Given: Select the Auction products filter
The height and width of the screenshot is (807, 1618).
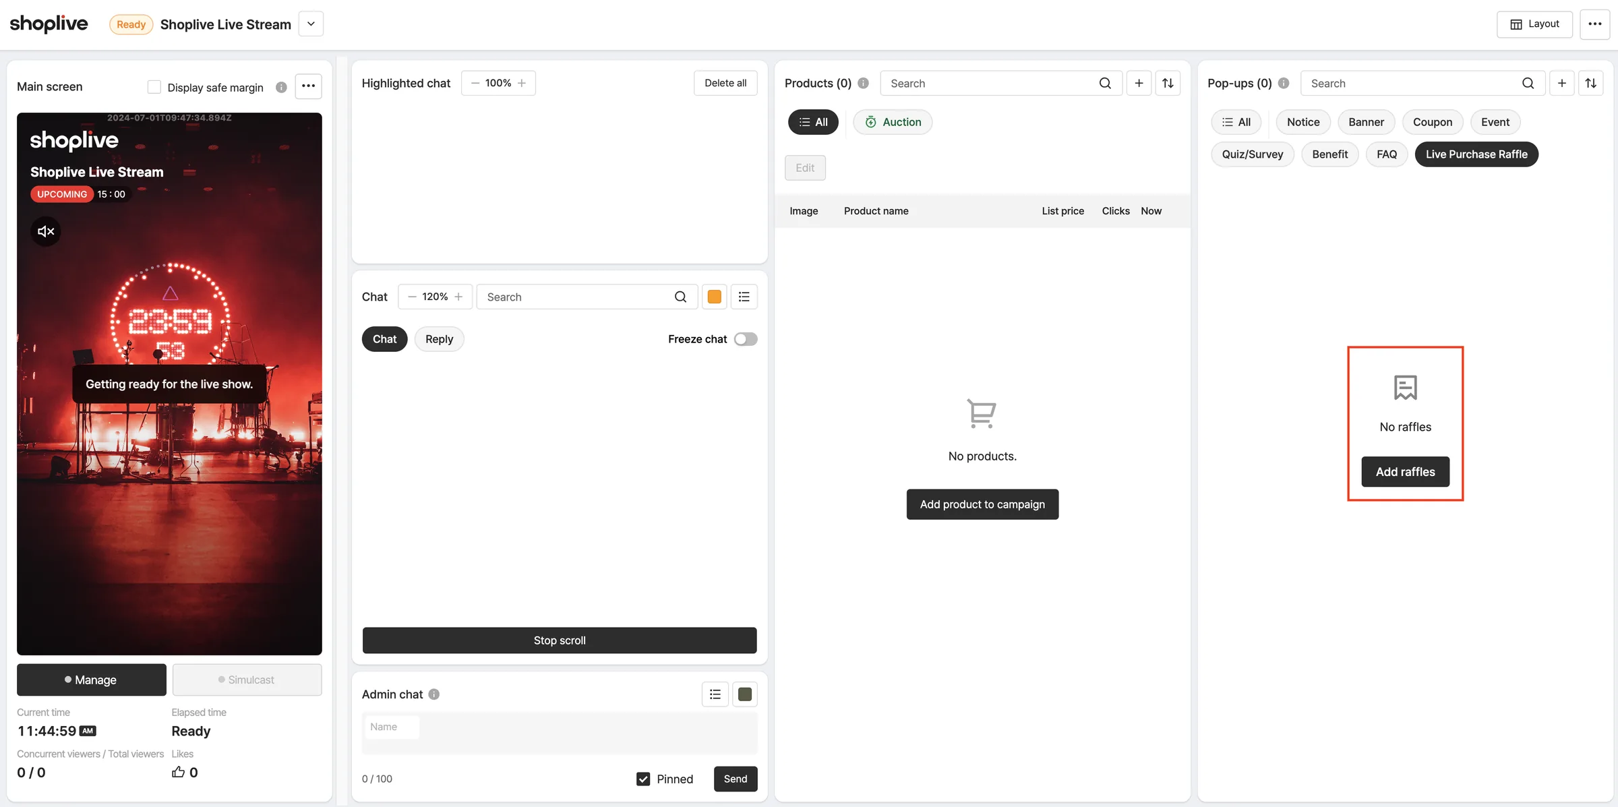Looking at the screenshot, I should (x=893, y=122).
